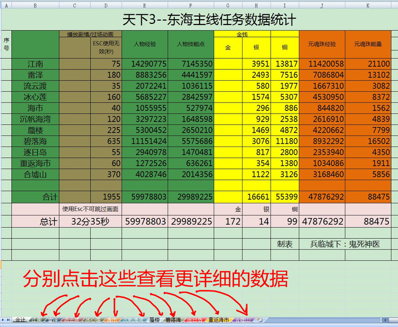Screen dimensions: 398x327
Task: Select the 雷泽 row label cell
Action: pyautogui.click(x=35, y=75)
